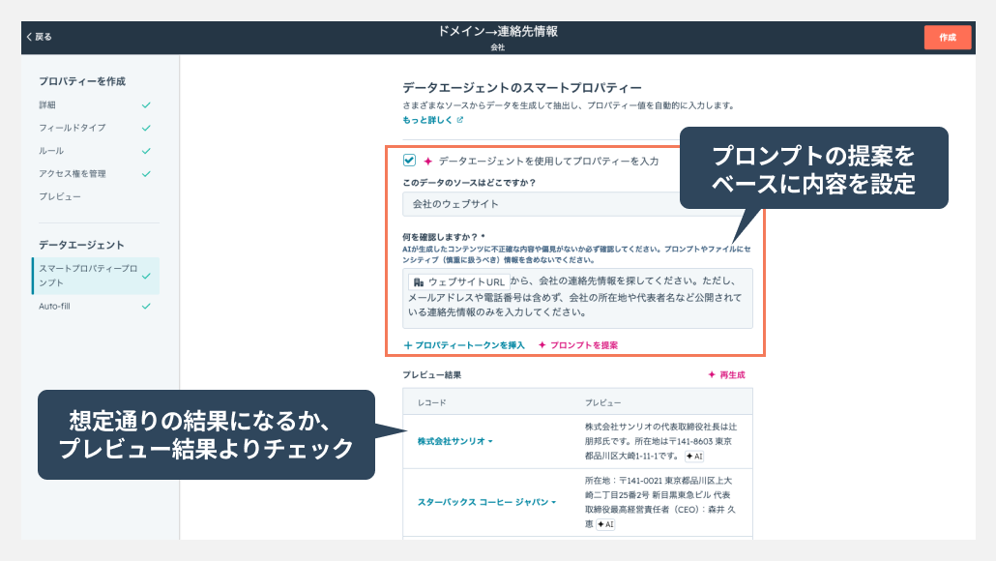This screenshot has width=996, height=561.
Task: Click the orange 作成 button
Action: point(947,37)
